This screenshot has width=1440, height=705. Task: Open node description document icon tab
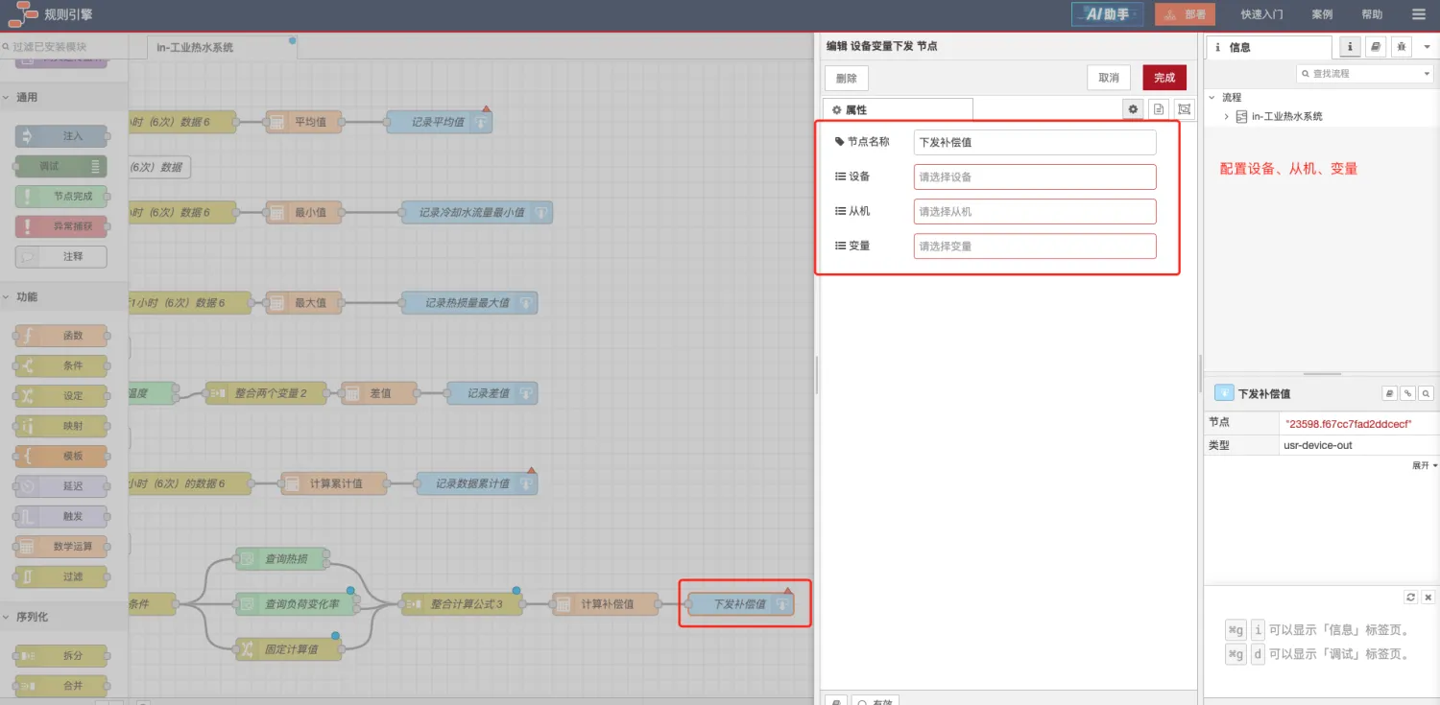click(1159, 109)
